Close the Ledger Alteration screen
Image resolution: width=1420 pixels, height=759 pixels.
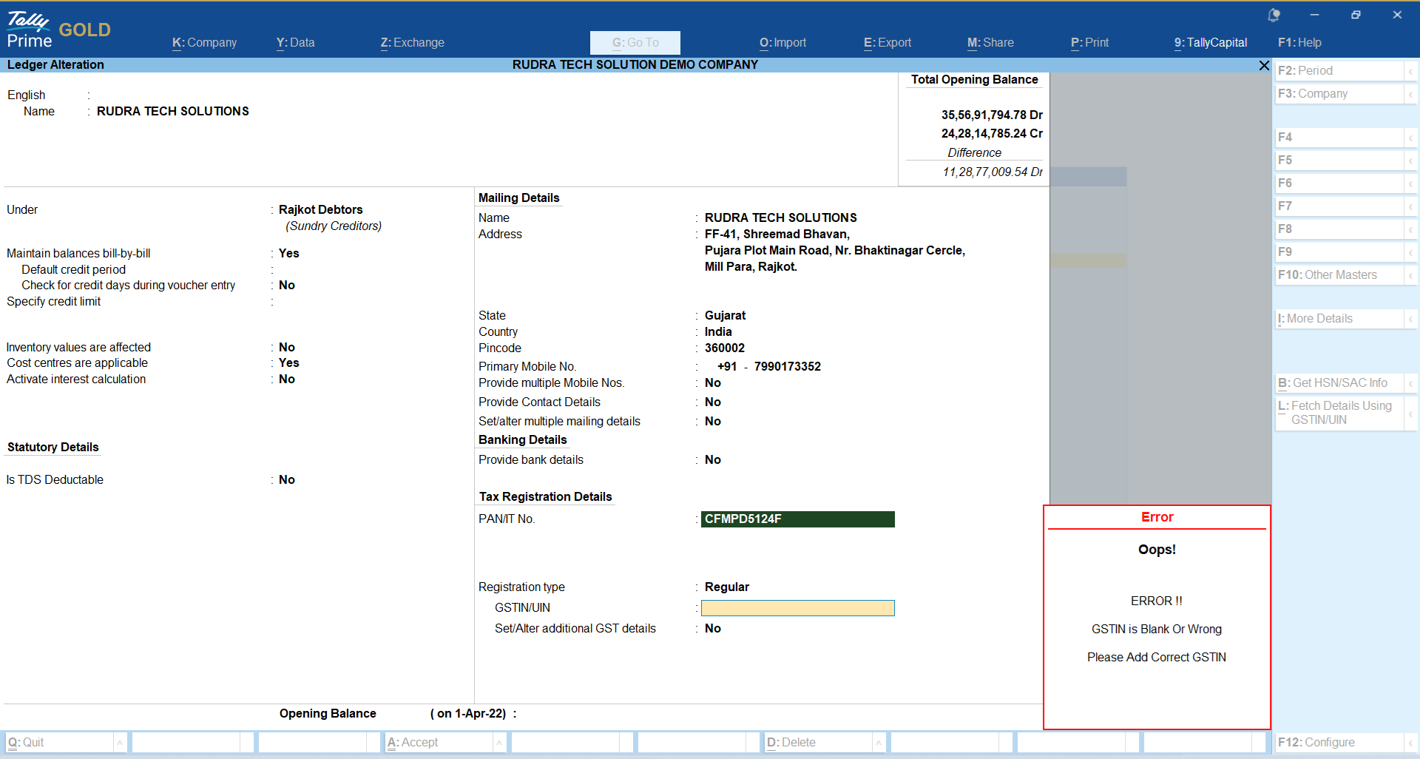pyautogui.click(x=1264, y=65)
